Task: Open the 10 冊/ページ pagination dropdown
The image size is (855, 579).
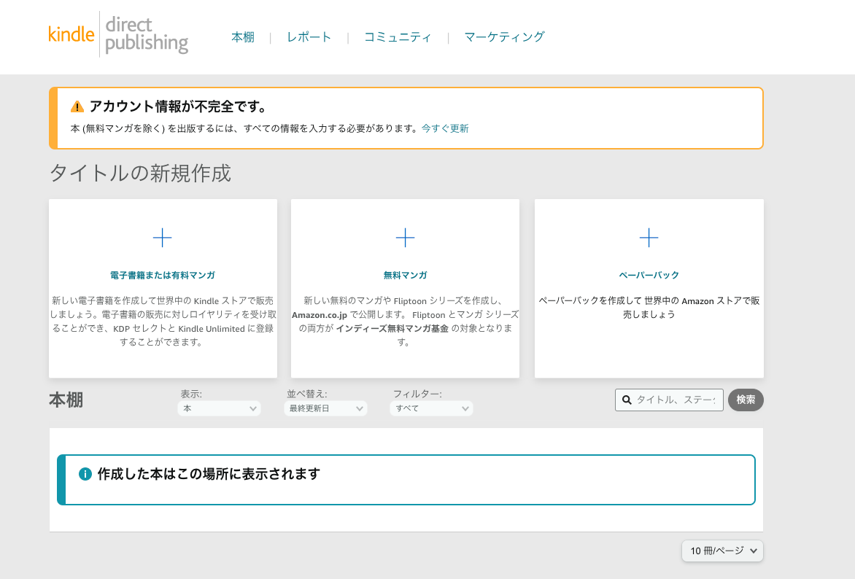Action: click(x=722, y=551)
